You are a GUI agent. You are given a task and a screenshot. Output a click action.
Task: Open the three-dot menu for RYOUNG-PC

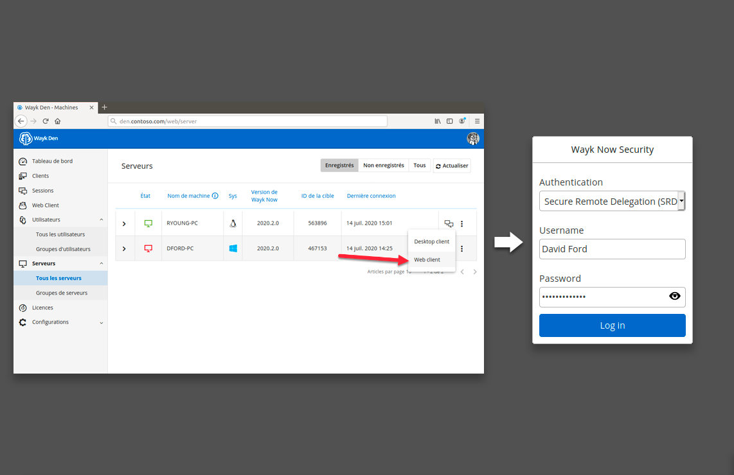tap(461, 223)
